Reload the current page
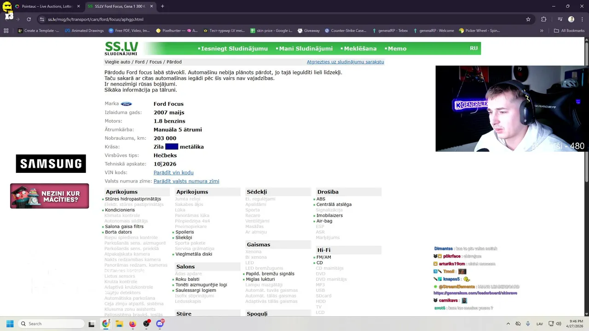The image size is (589, 331). pyautogui.click(x=29, y=19)
